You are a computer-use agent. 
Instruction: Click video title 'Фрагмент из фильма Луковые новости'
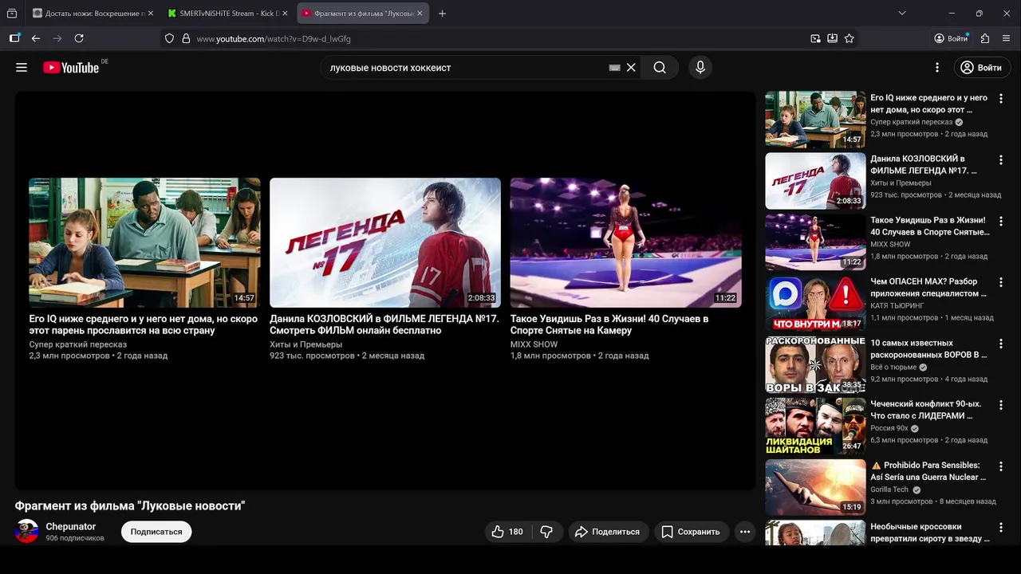[x=130, y=505]
